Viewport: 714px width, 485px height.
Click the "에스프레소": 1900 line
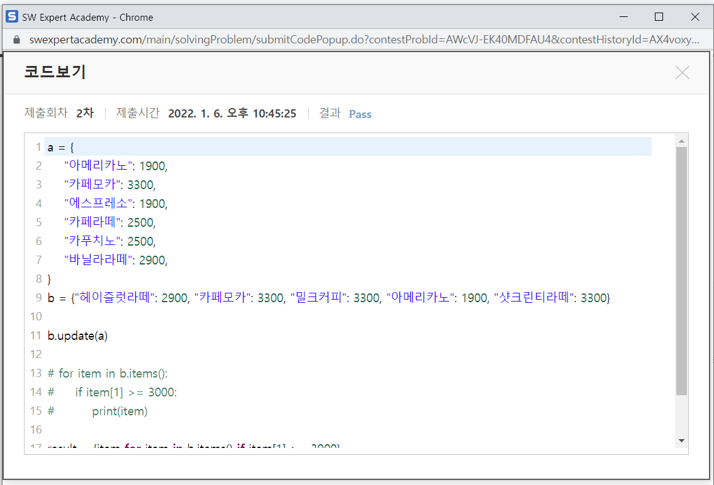[x=116, y=203]
